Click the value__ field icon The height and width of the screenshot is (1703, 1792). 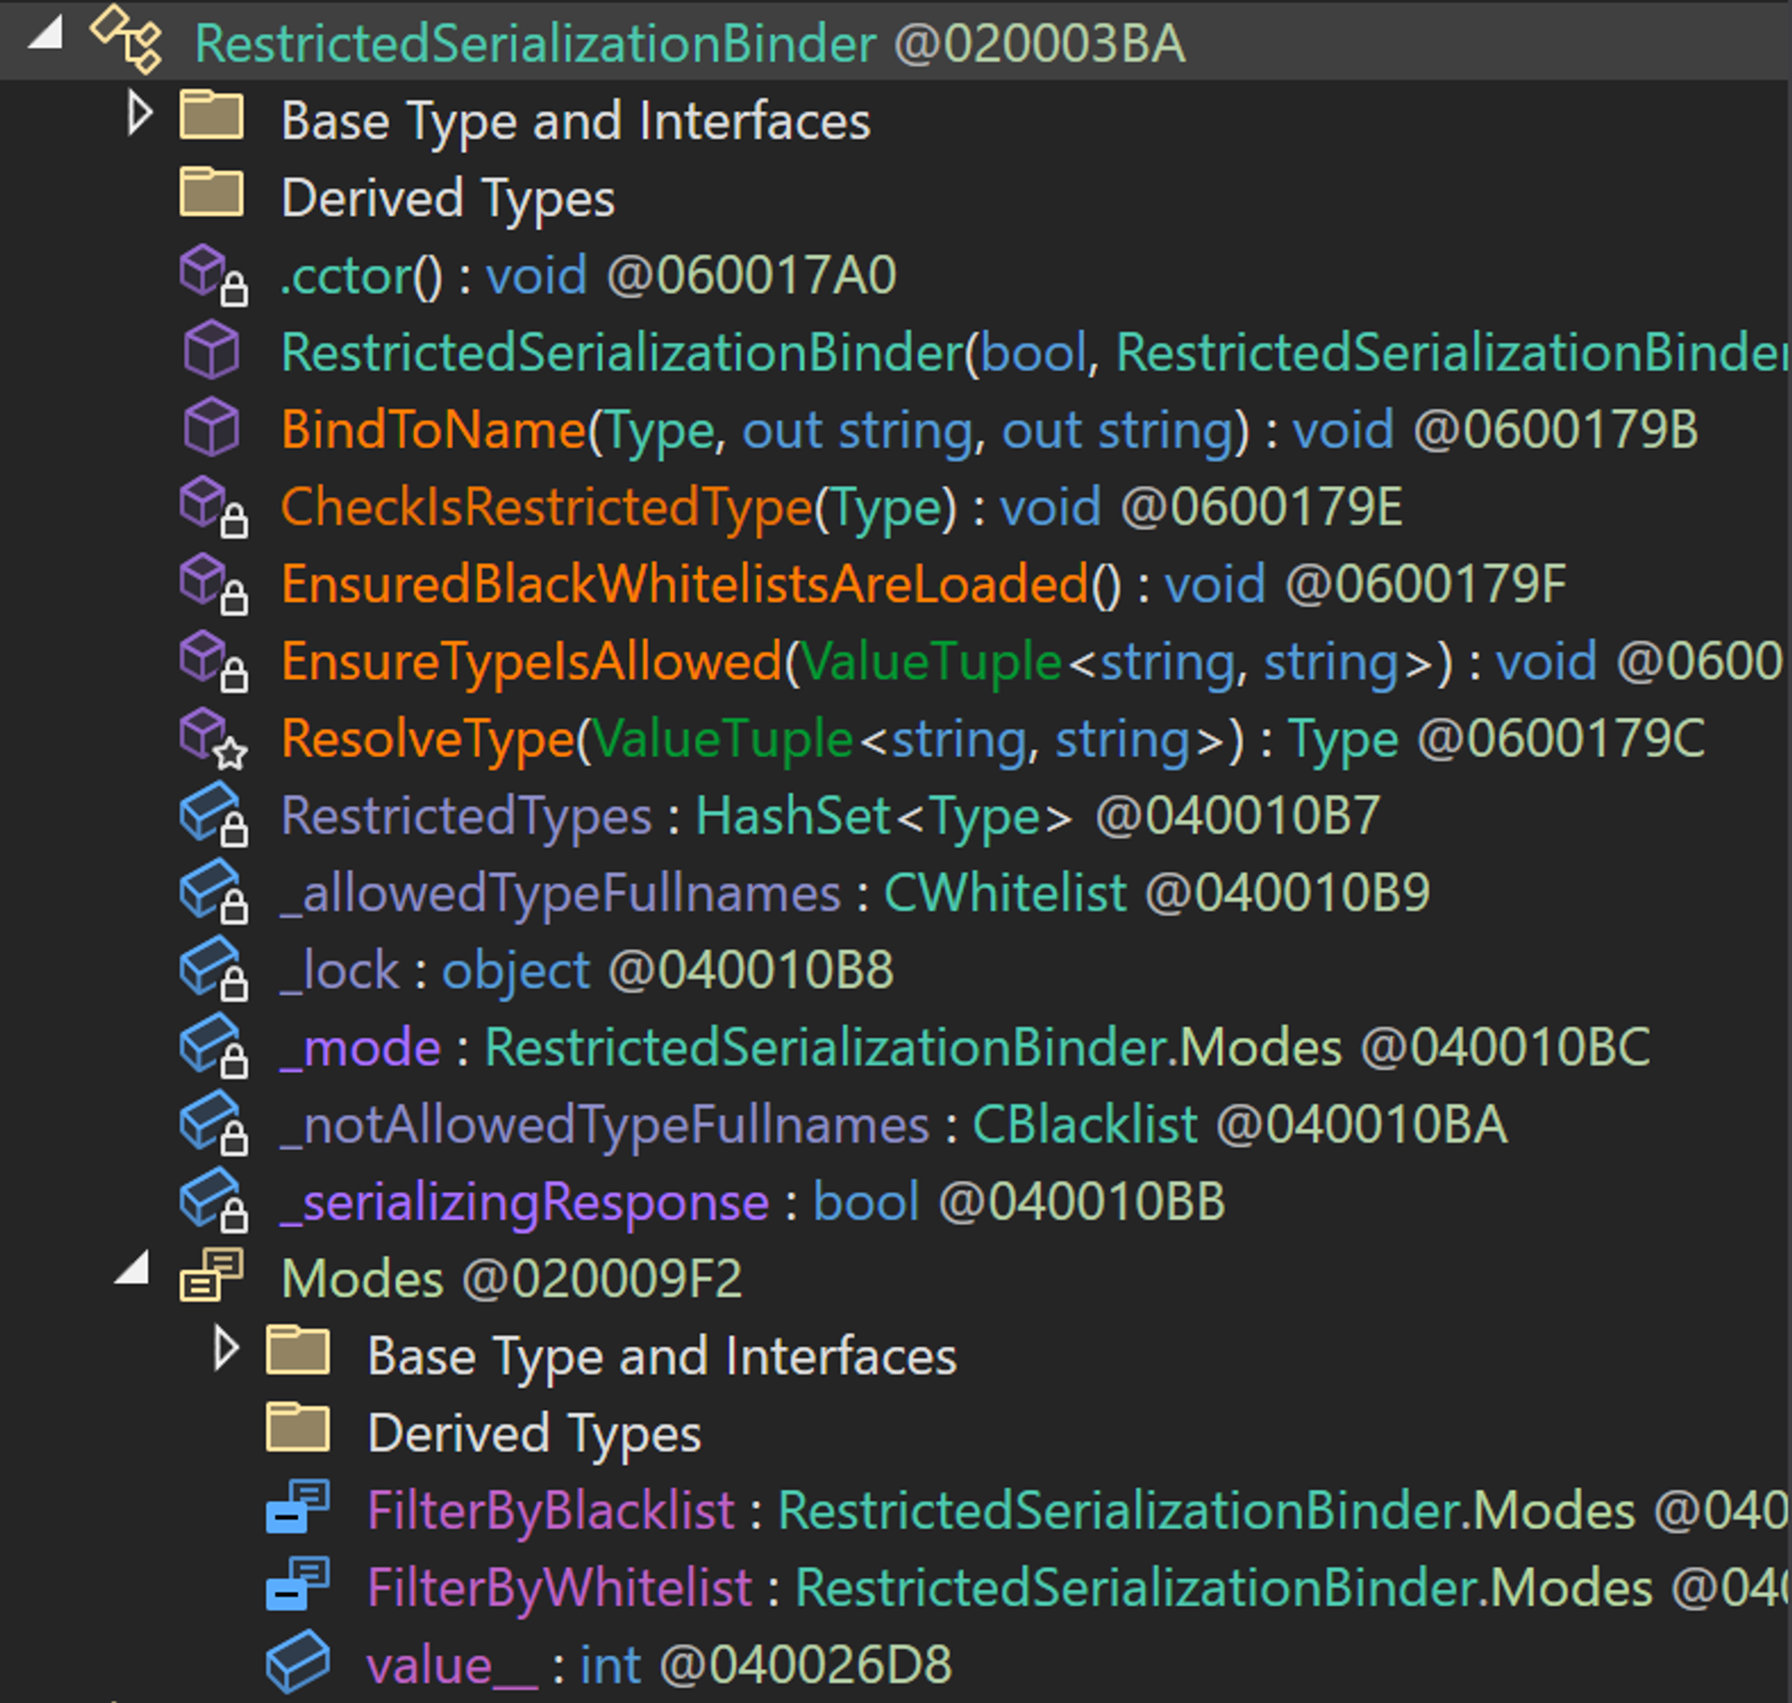point(297,1663)
